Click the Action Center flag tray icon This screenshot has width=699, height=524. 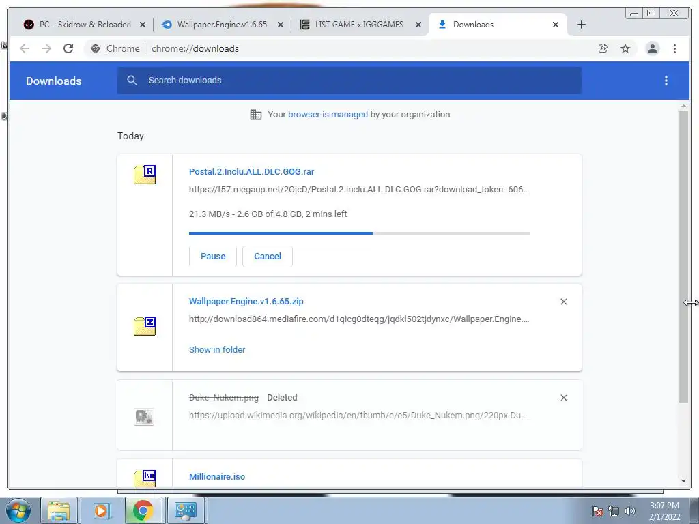coord(597,511)
